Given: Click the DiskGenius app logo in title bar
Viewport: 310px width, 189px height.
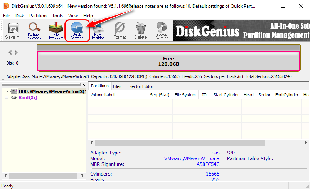Looking at the screenshot, I should pyautogui.click(x=6, y=6).
